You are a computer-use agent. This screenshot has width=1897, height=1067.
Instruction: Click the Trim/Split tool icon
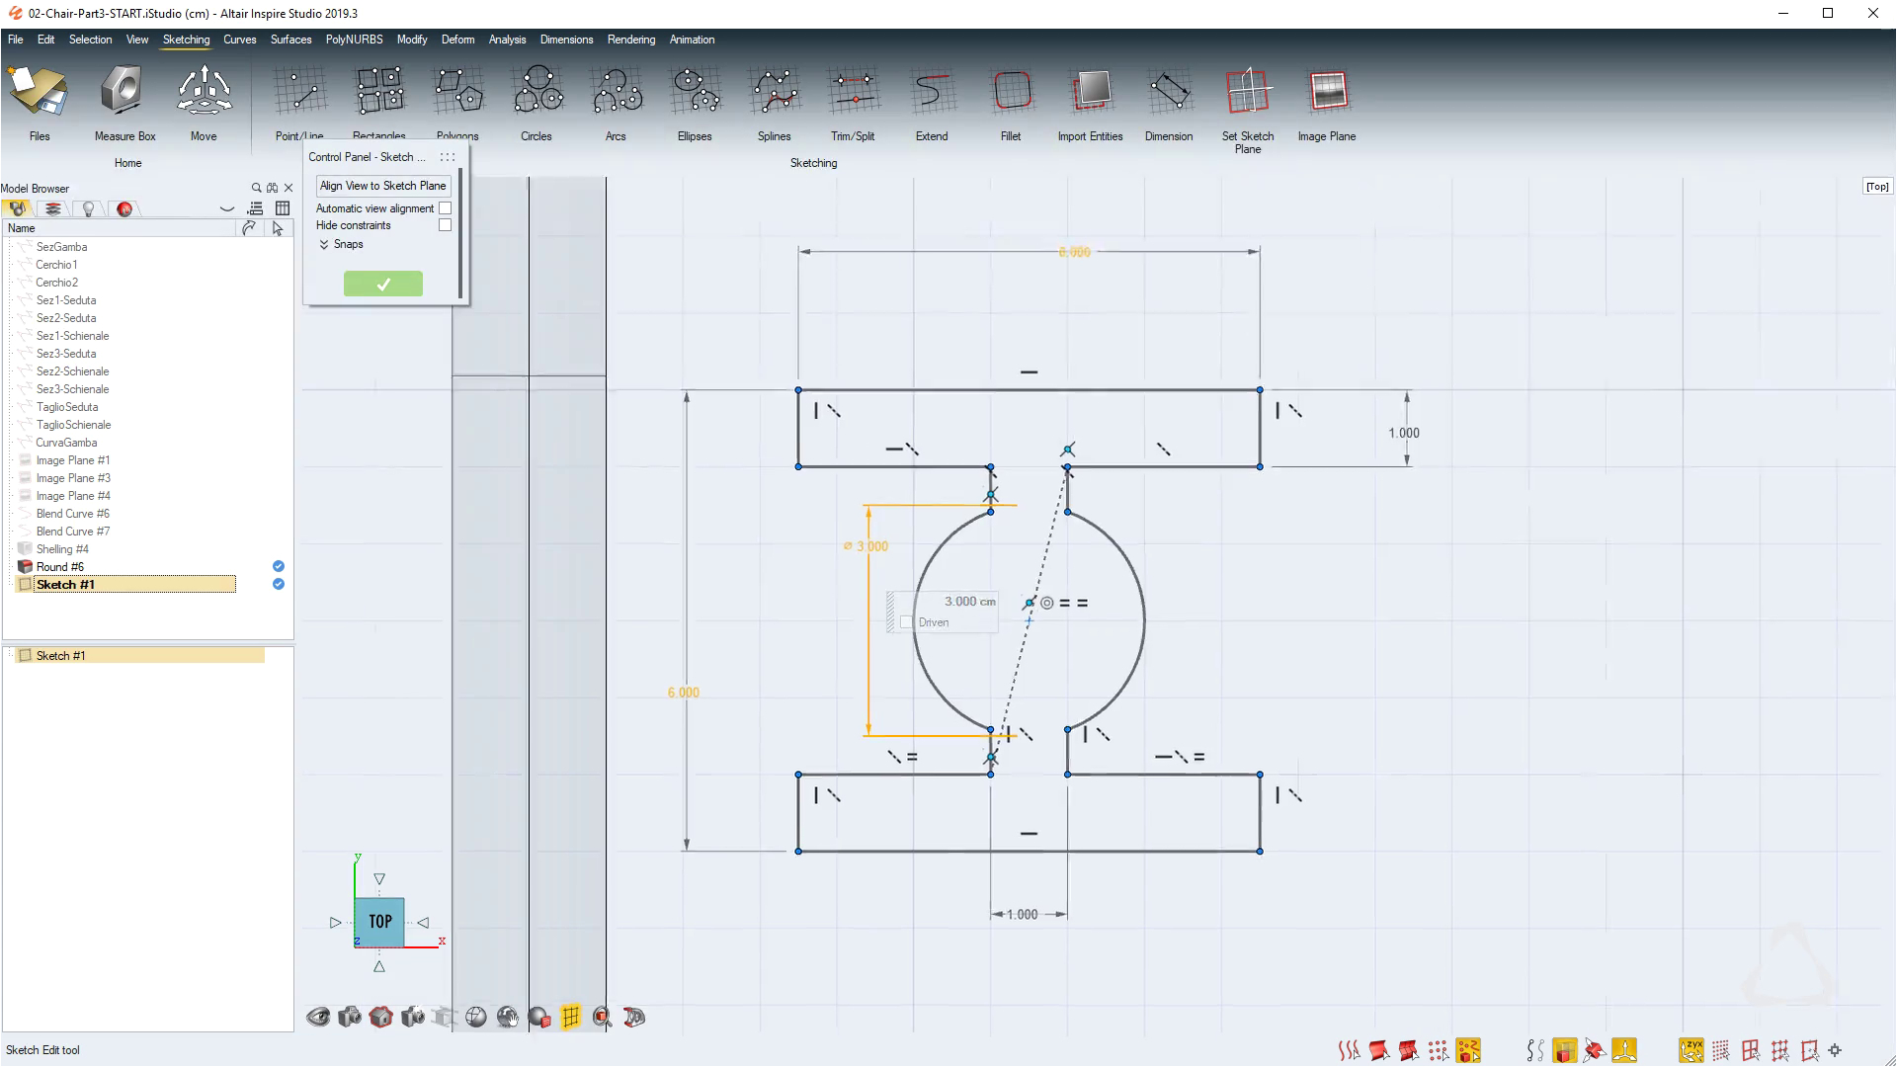click(852, 92)
